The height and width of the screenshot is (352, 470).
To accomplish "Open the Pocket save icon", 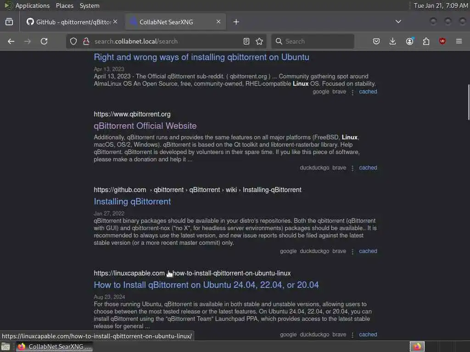I will (376, 41).
